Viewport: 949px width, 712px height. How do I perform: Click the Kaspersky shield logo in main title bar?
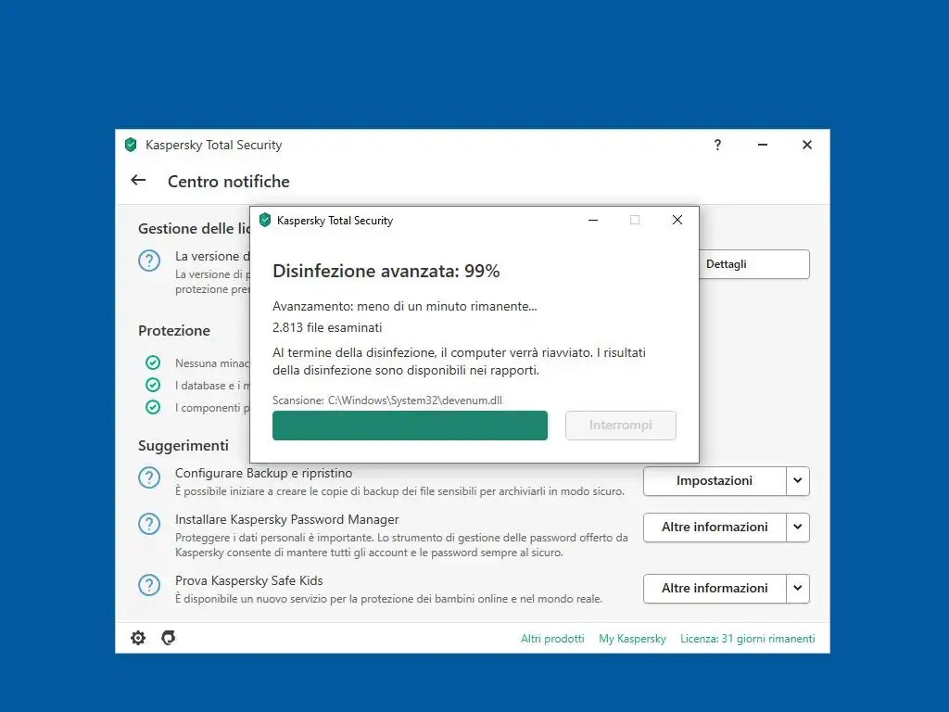[x=131, y=145]
